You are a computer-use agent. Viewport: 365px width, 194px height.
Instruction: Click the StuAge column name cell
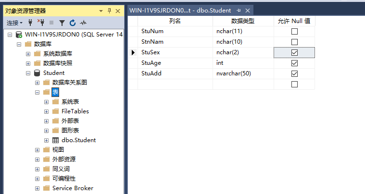tap(175, 63)
